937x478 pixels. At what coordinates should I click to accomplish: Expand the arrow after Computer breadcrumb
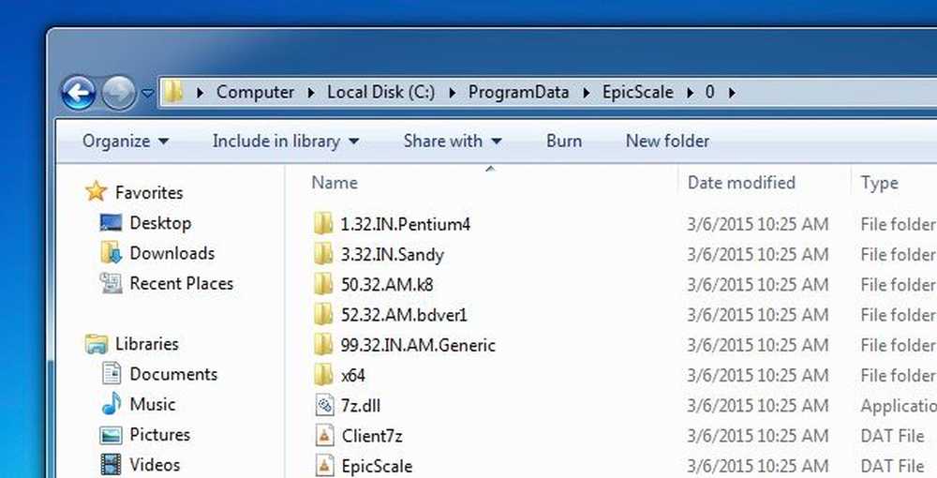[311, 93]
